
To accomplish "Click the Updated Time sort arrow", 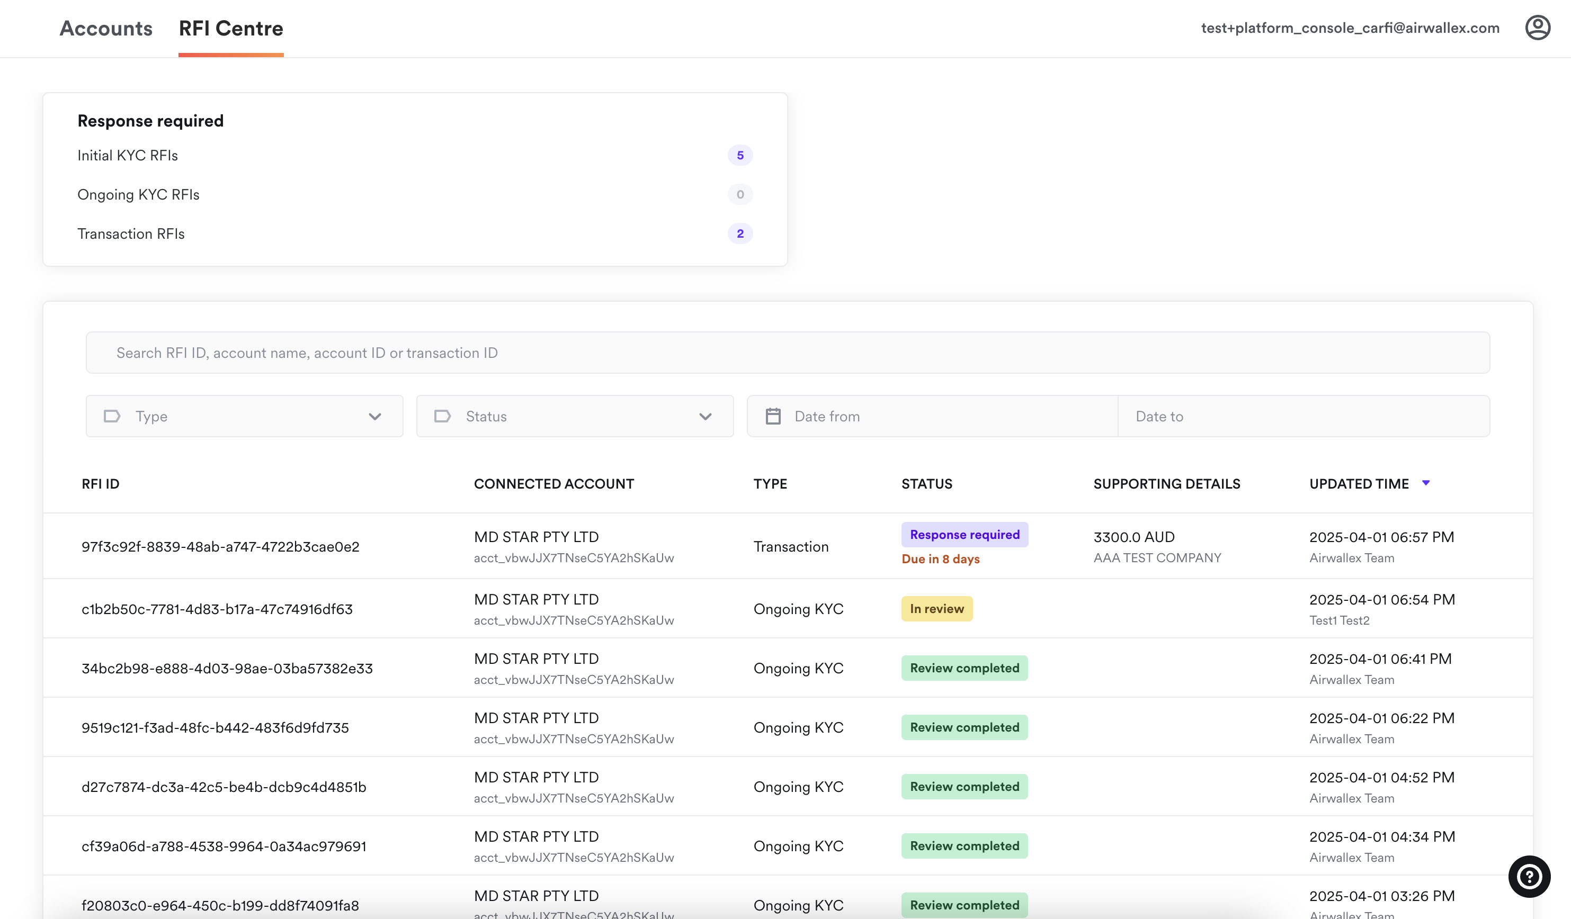I will 1425,483.
